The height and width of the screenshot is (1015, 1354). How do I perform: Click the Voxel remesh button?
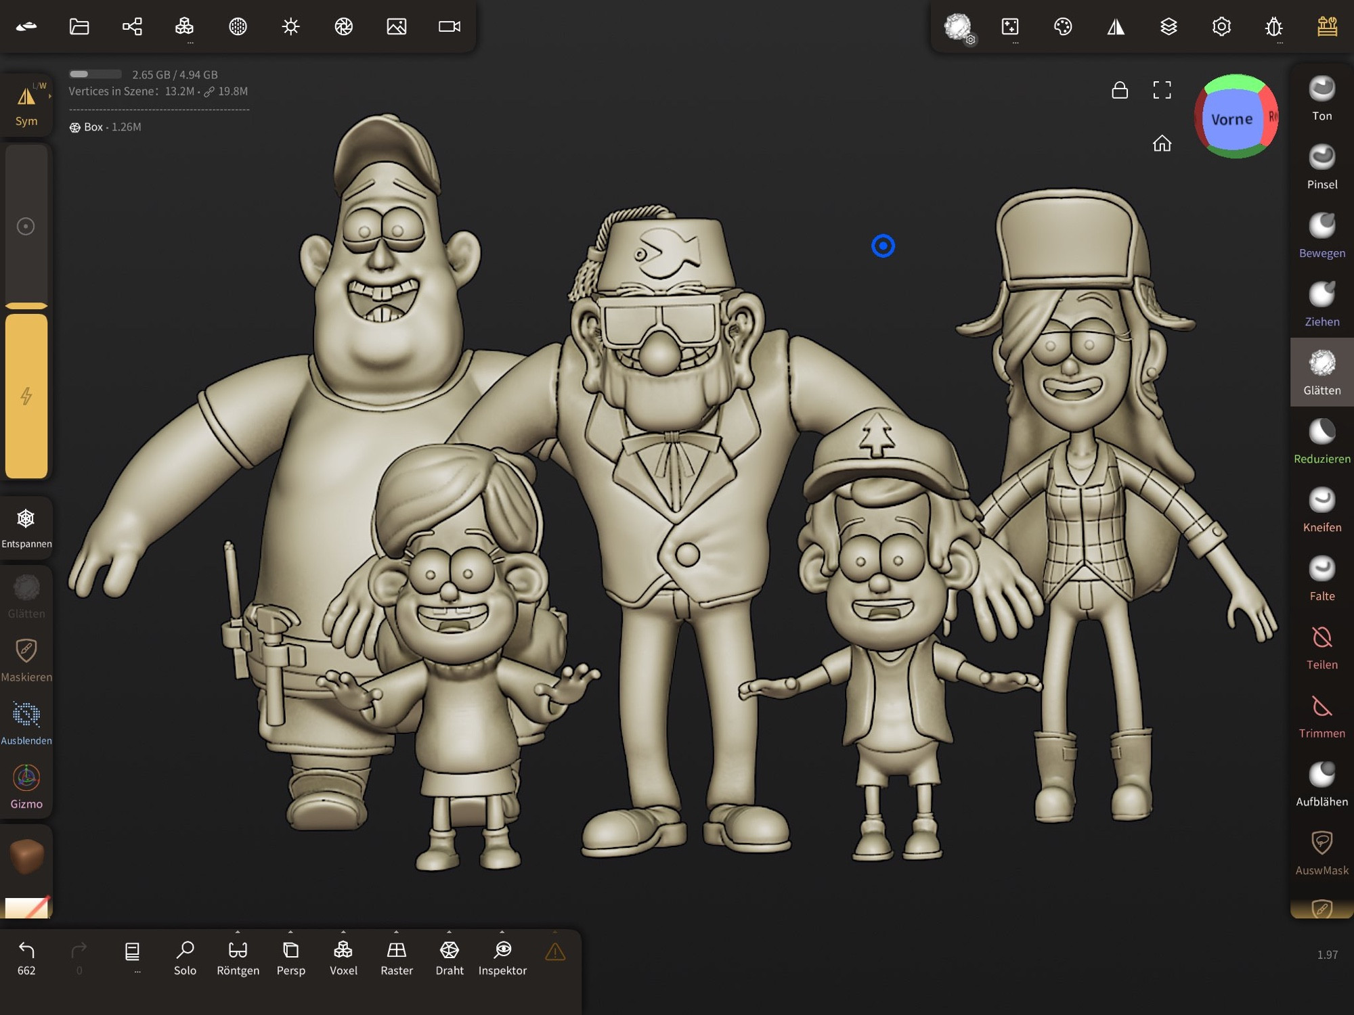click(x=343, y=958)
